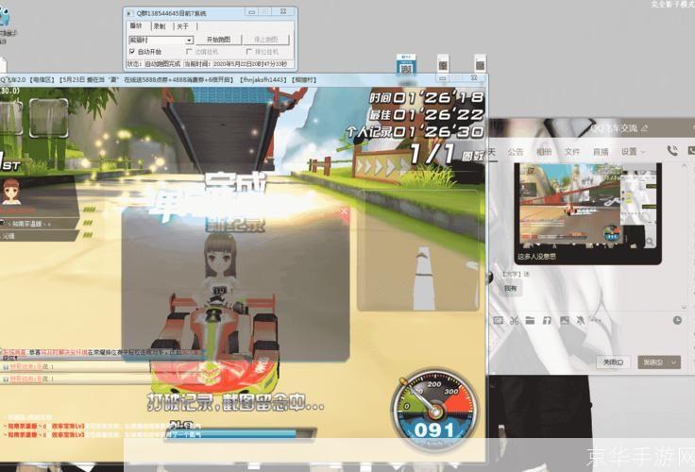695x472 pixels.
Task: Click the 关闭 button in the QQ chat window
Action: coord(614,362)
